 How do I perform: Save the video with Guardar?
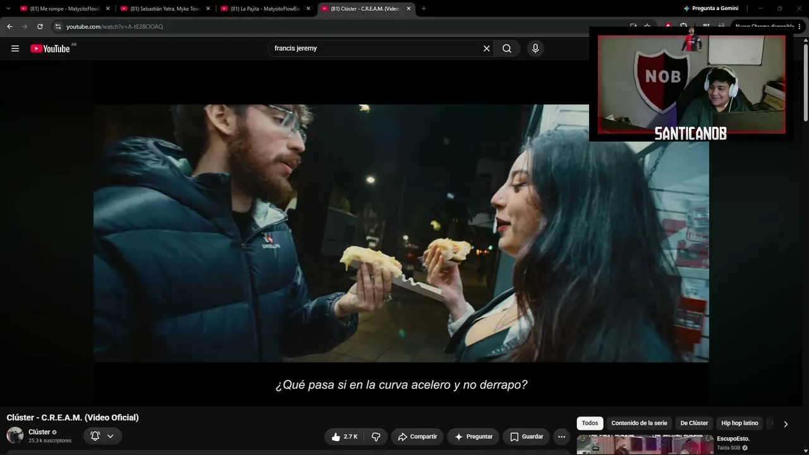pyautogui.click(x=526, y=437)
